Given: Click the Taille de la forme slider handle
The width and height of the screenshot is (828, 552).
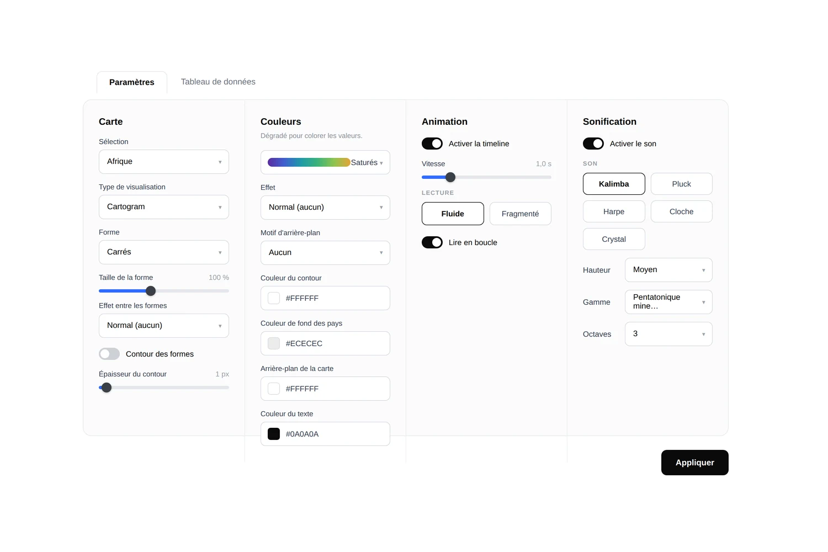Looking at the screenshot, I should [x=151, y=291].
